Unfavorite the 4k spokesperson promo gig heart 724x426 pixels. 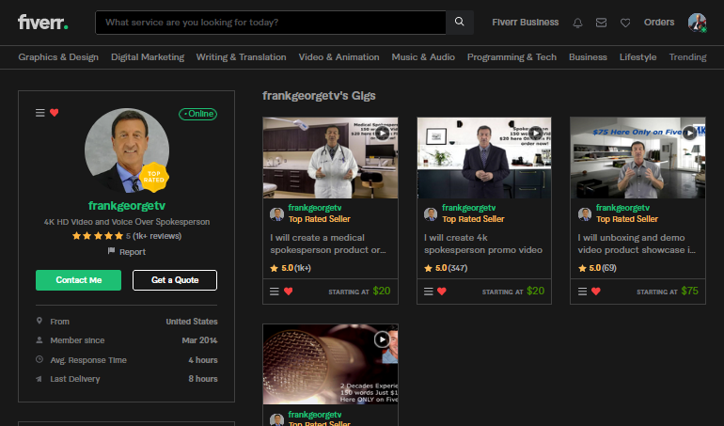(442, 292)
